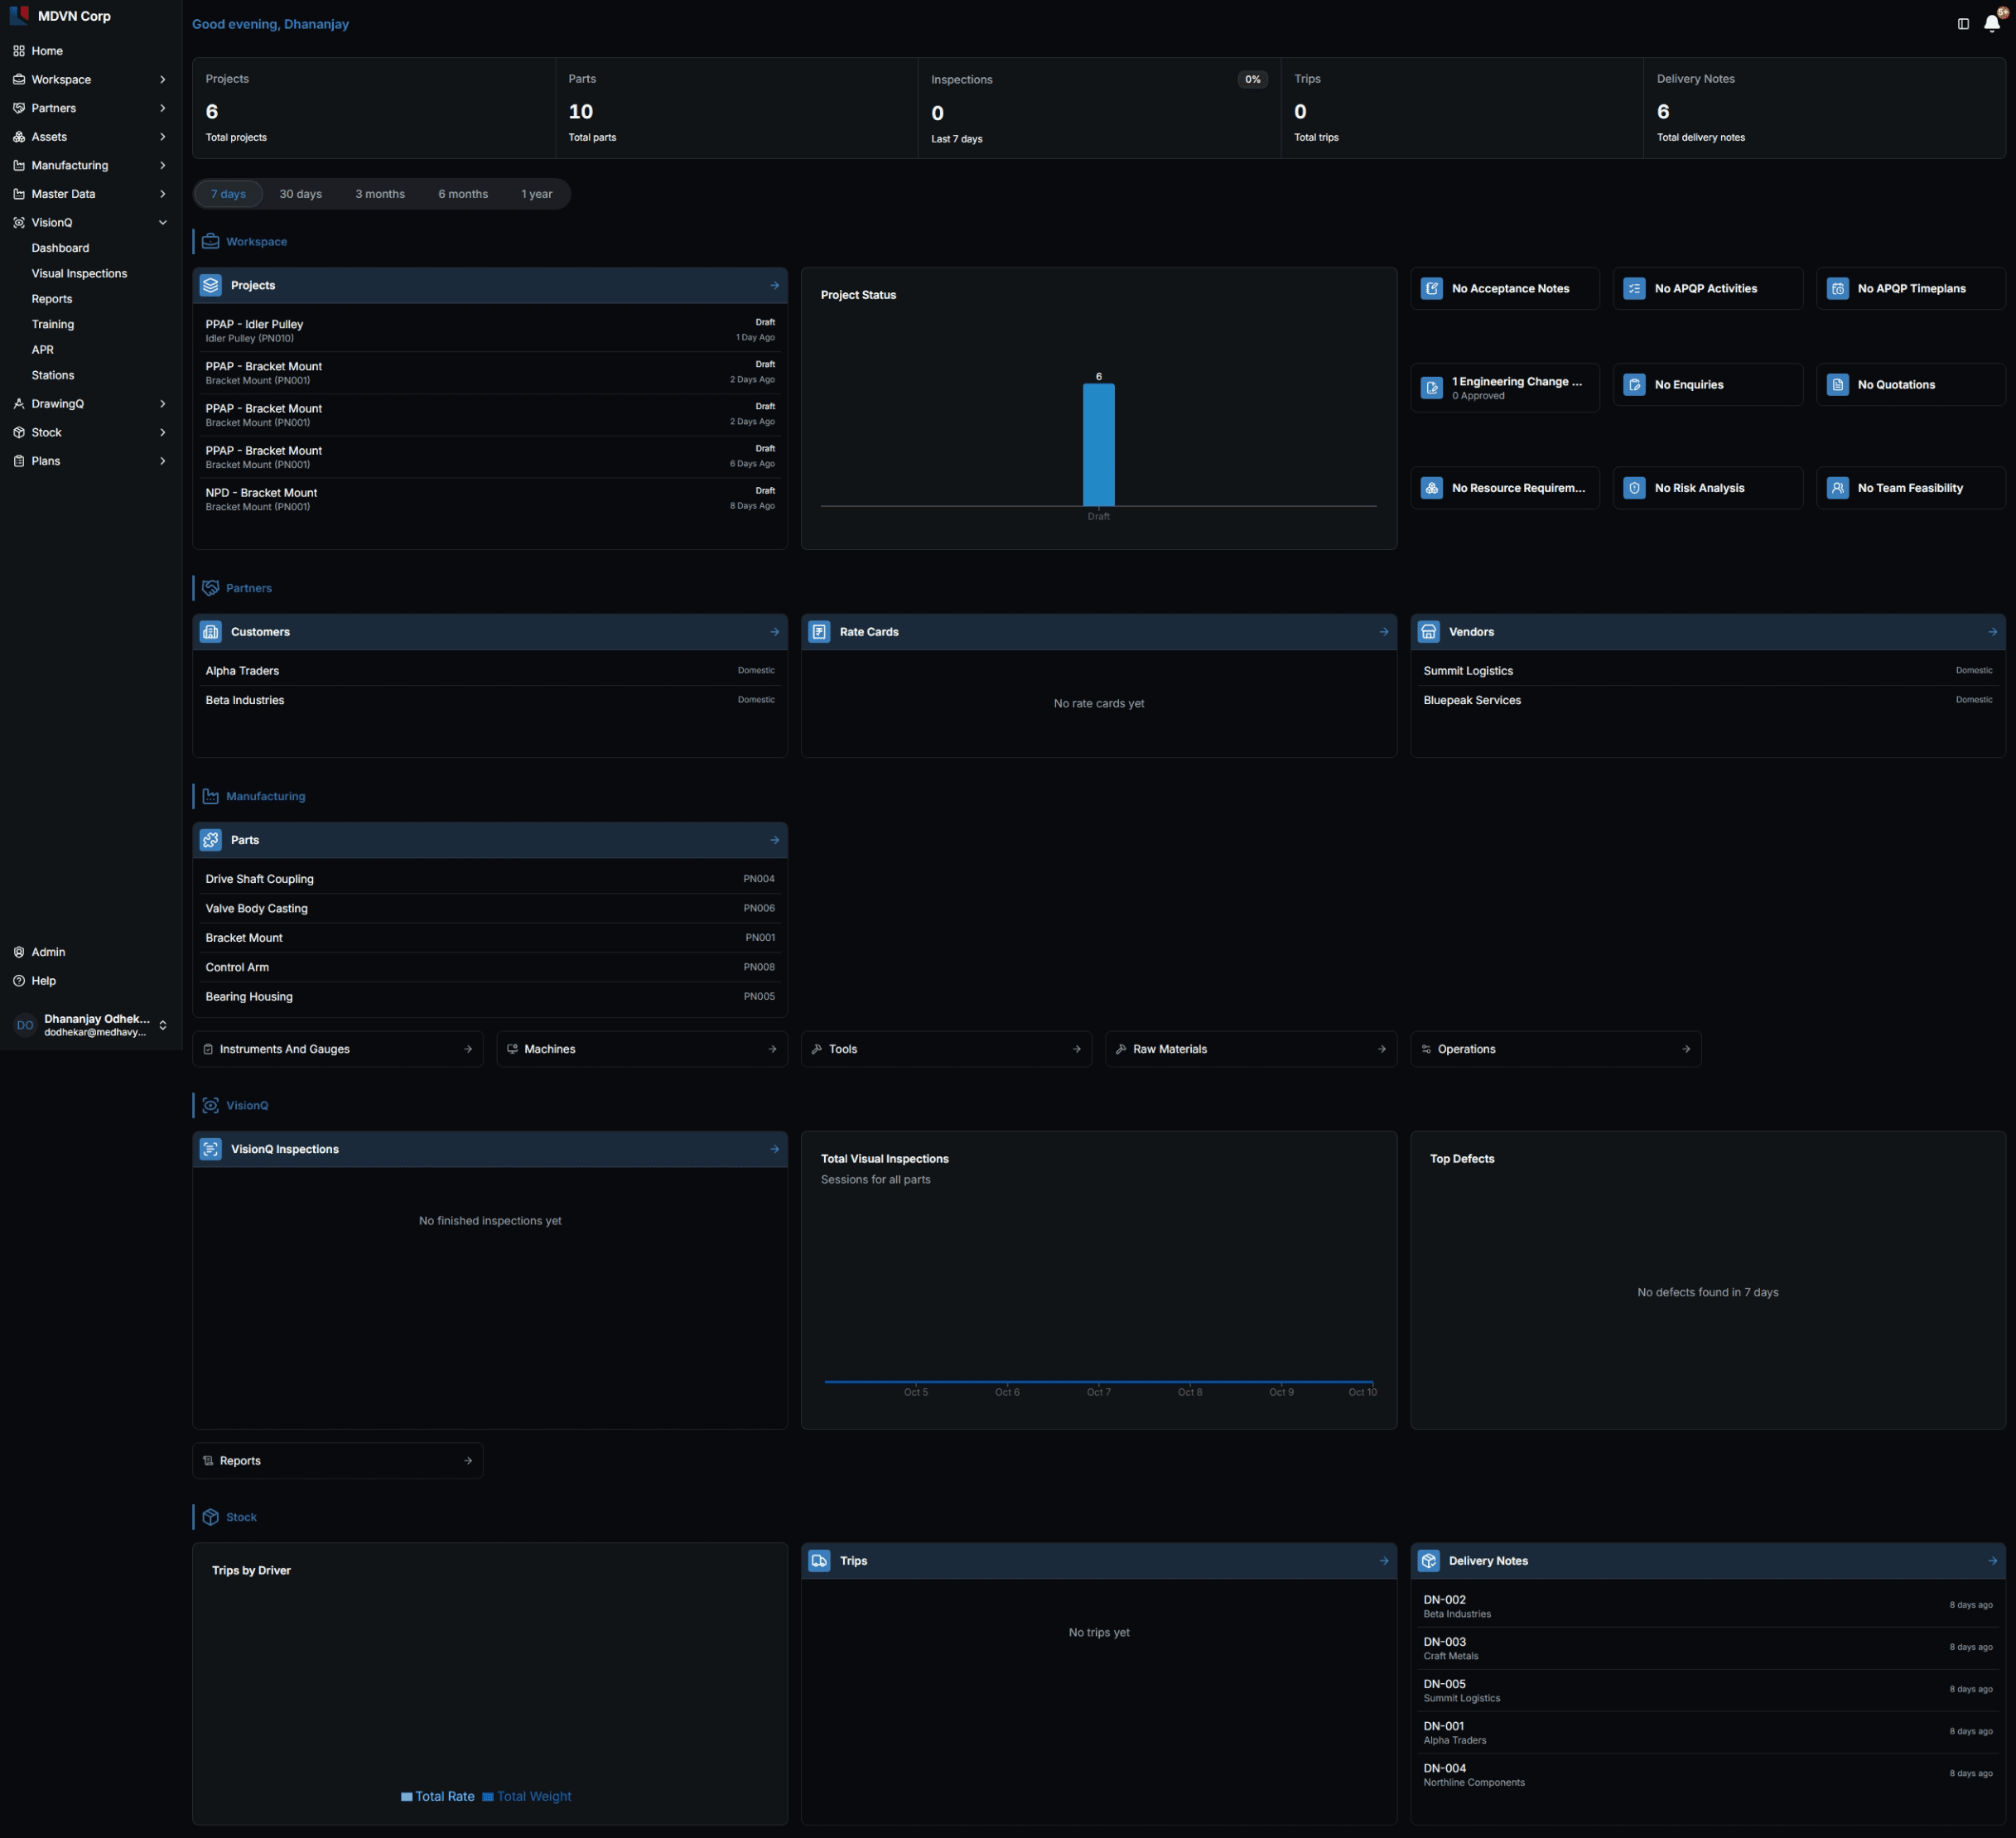The image size is (2016, 1838).
Task: Click the Customers card building icon
Action: (211, 632)
